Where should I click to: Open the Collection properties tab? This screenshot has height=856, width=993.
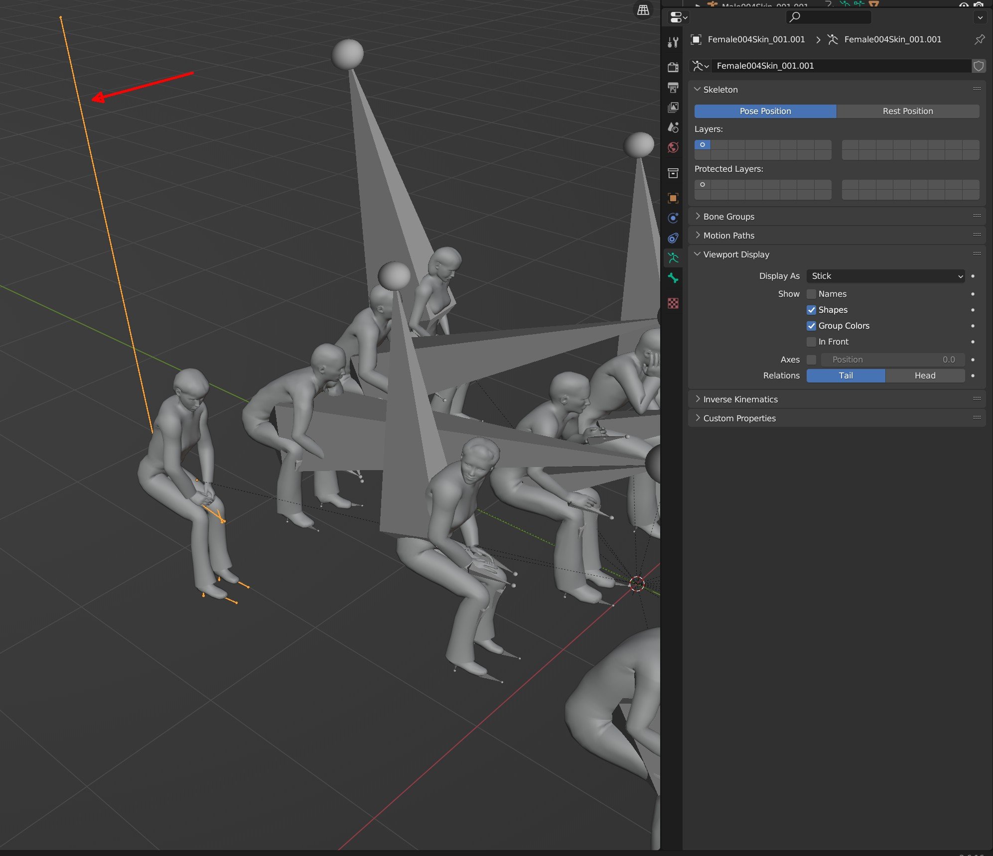tap(673, 173)
